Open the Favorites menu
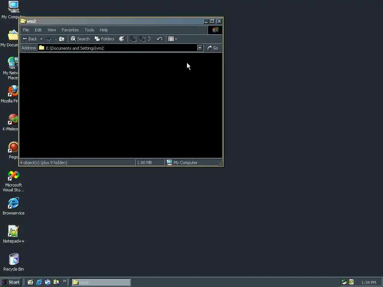 pyautogui.click(x=70, y=30)
